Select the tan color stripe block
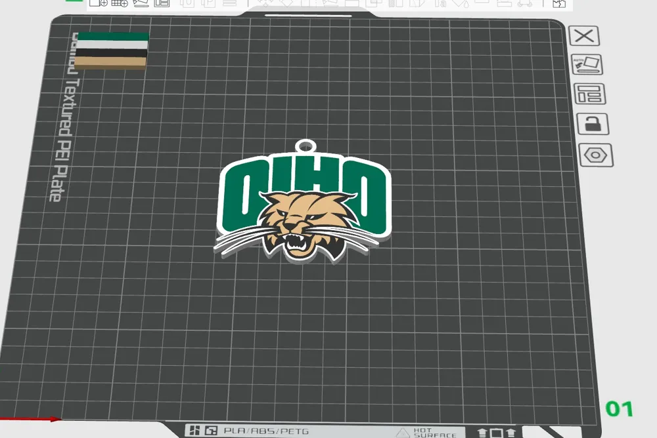 [x=111, y=63]
